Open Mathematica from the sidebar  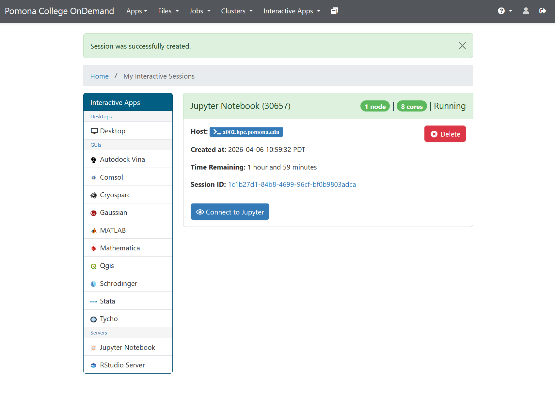pyautogui.click(x=128, y=248)
